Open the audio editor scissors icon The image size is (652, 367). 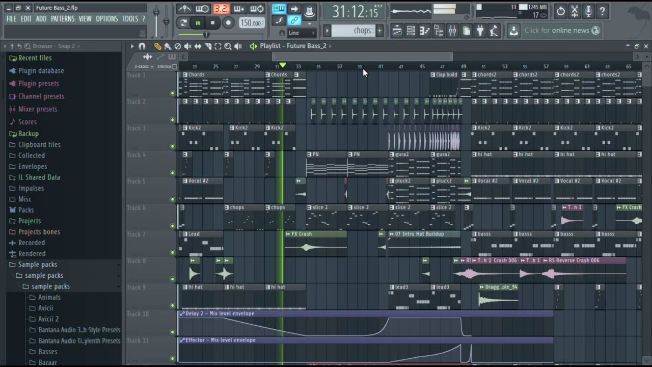(x=575, y=11)
